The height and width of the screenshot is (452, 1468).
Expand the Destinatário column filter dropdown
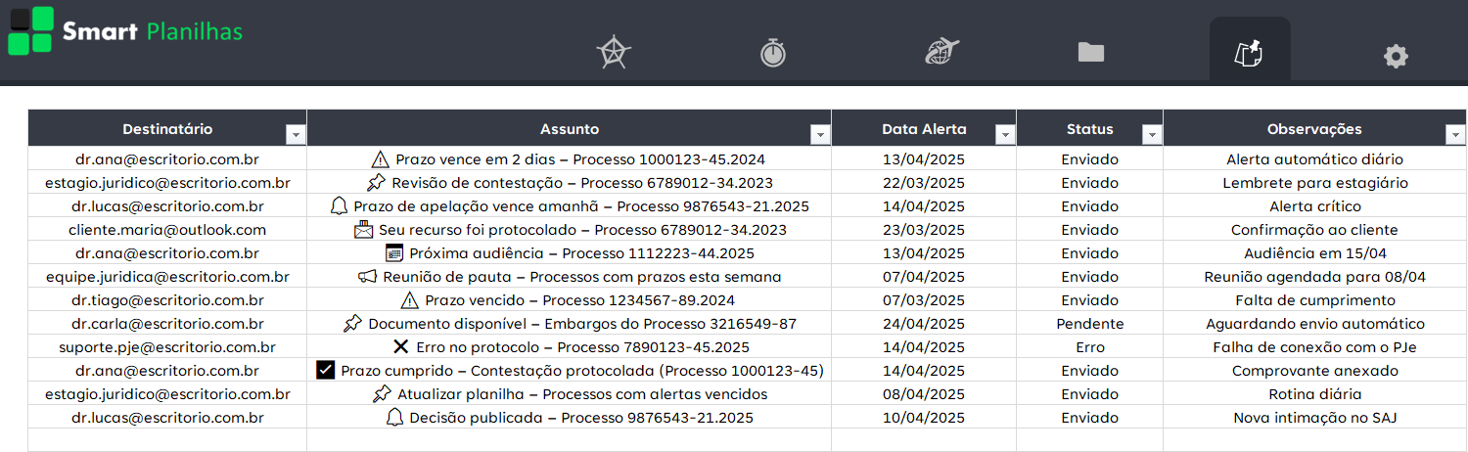click(295, 135)
